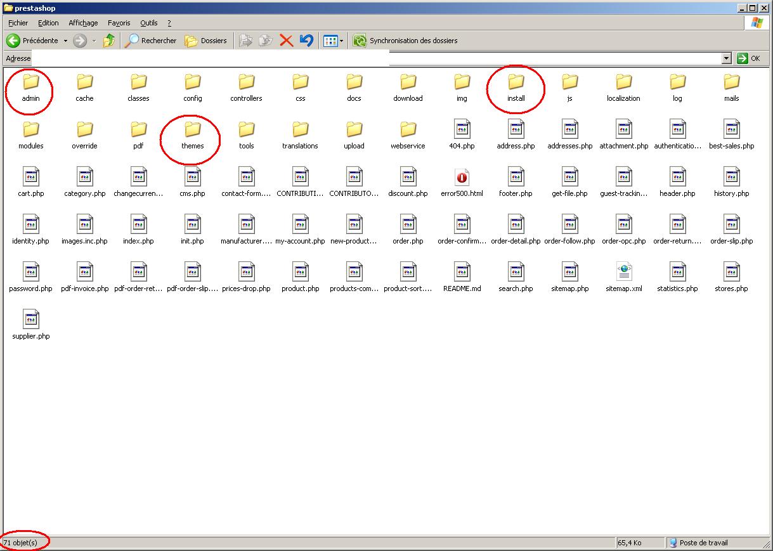Select the best-sales.php file

(731, 135)
